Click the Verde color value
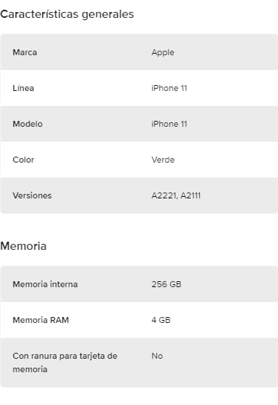The image size is (278, 405). click(x=163, y=160)
